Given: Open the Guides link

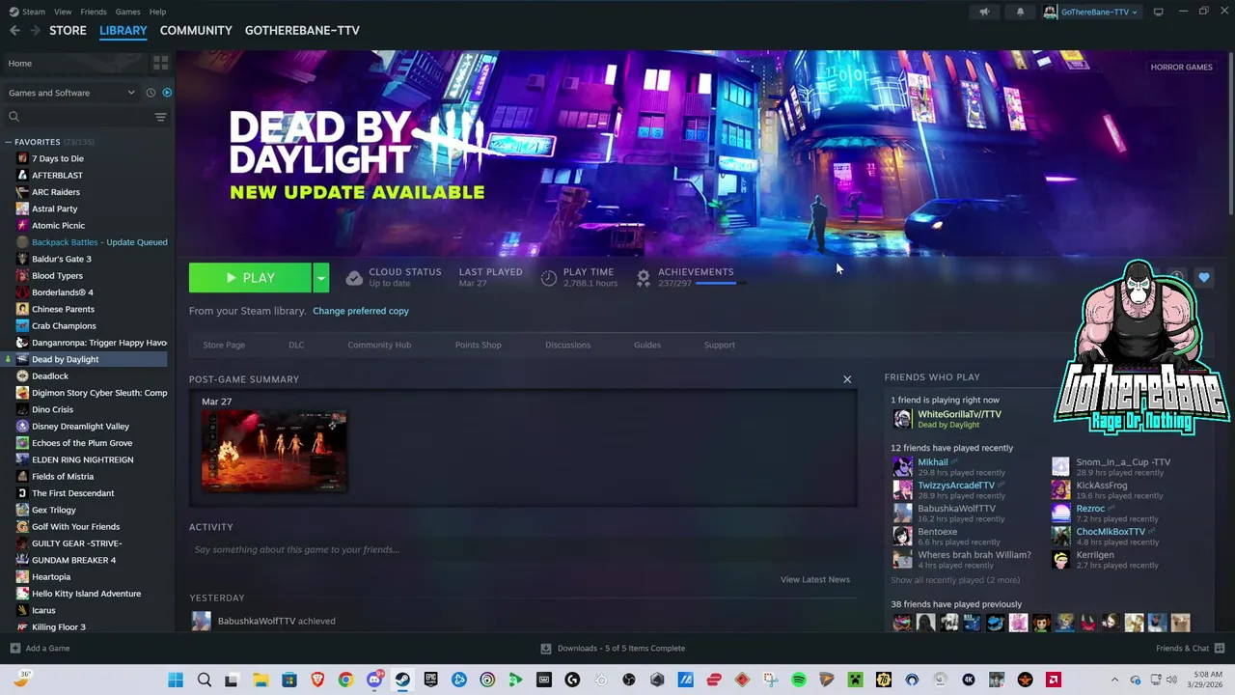Looking at the screenshot, I should [x=647, y=345].
